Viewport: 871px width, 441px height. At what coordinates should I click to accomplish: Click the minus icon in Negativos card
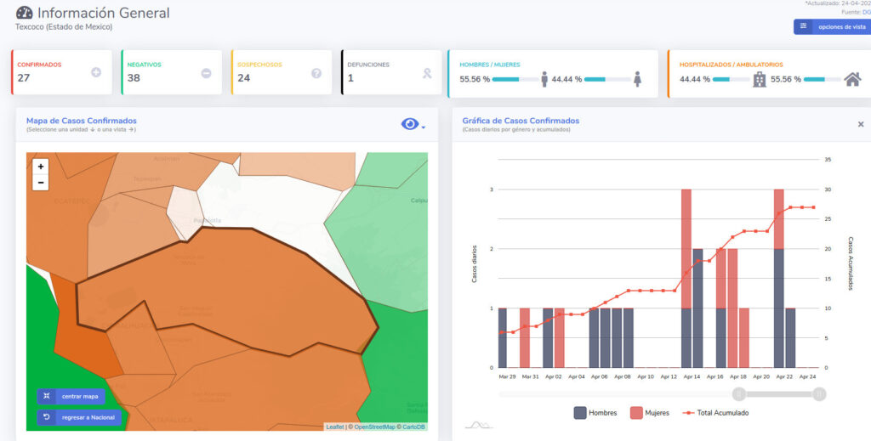pyautogui.click(x=206, y=73)
